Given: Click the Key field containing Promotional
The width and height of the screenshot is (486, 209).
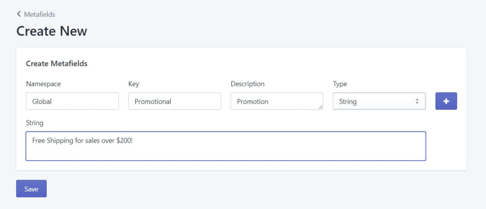Looking at the screenshot, I should [x=174, y=101].
